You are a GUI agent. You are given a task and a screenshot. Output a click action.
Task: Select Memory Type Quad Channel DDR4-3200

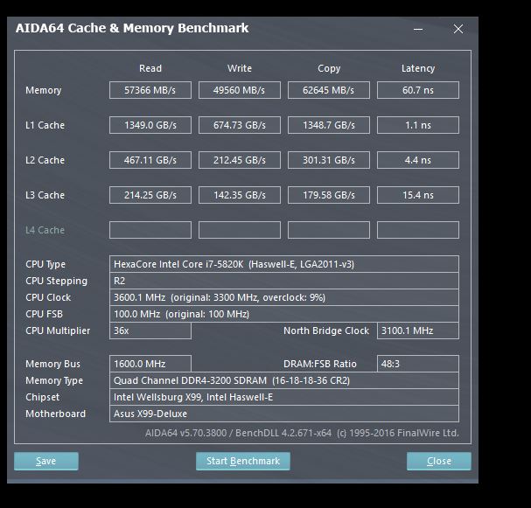tap(284, 380)
